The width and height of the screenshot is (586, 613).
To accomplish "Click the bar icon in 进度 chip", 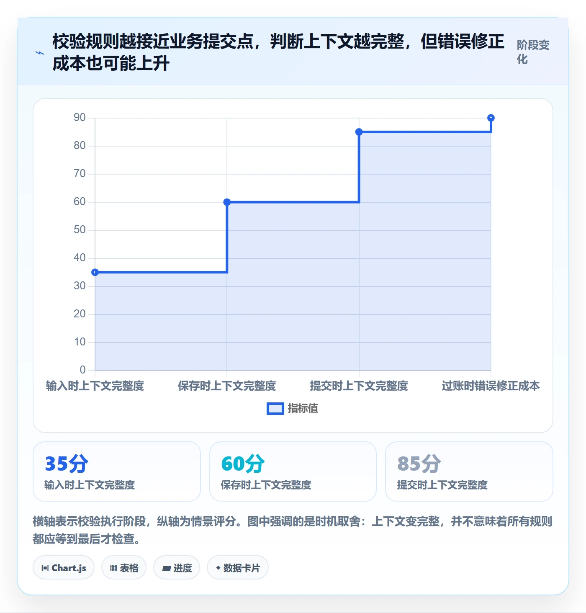I will point(167,568).
